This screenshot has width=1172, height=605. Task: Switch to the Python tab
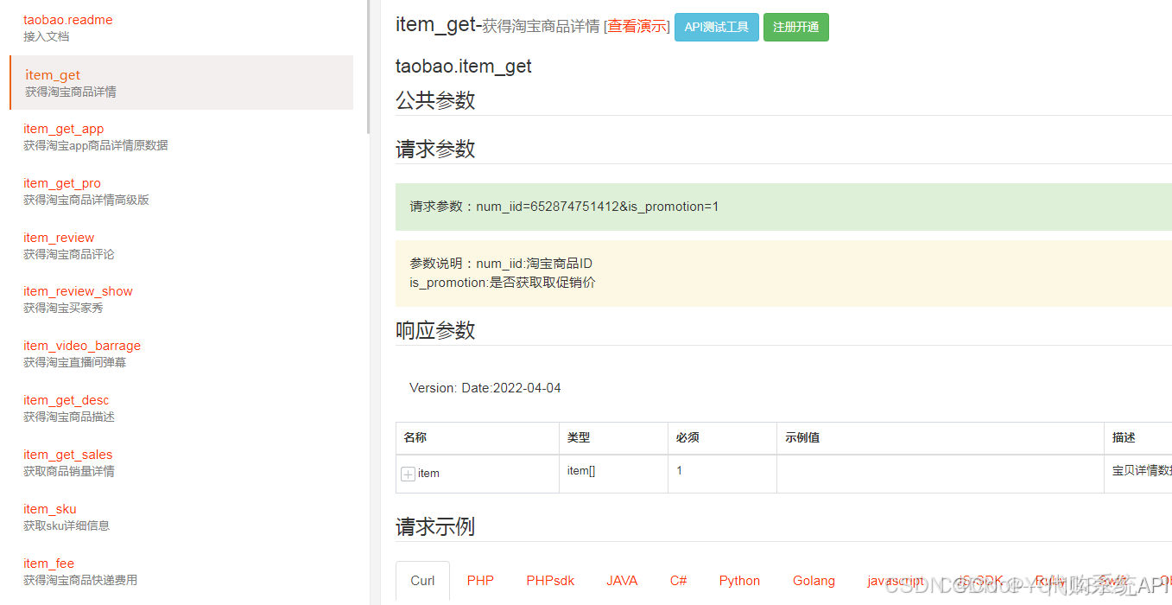[x=740, y=581]
